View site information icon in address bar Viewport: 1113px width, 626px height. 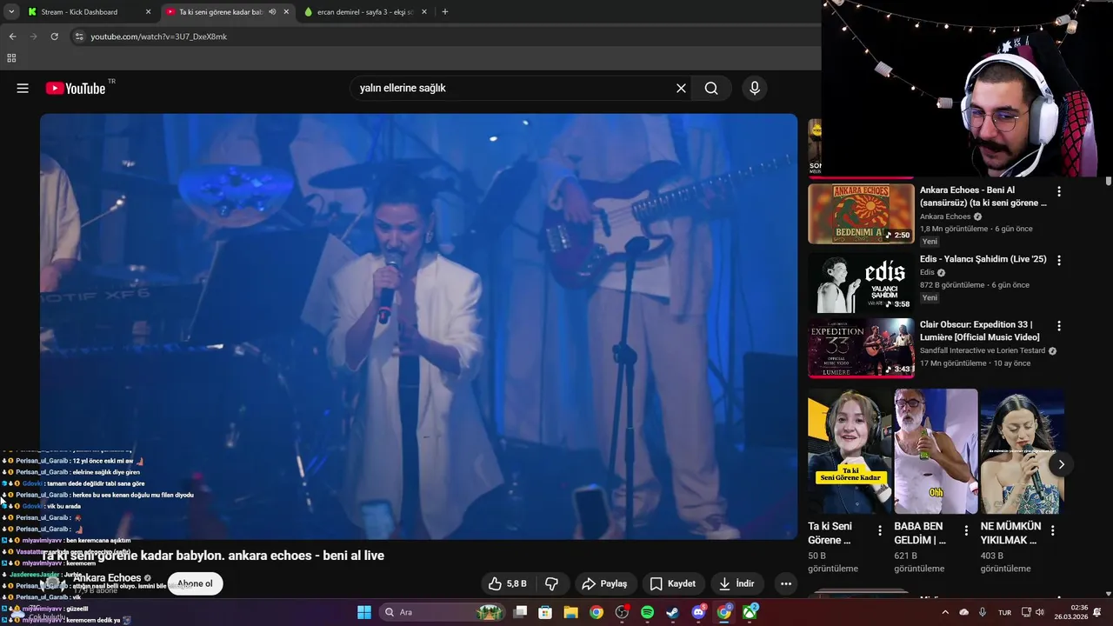point(79,37)
